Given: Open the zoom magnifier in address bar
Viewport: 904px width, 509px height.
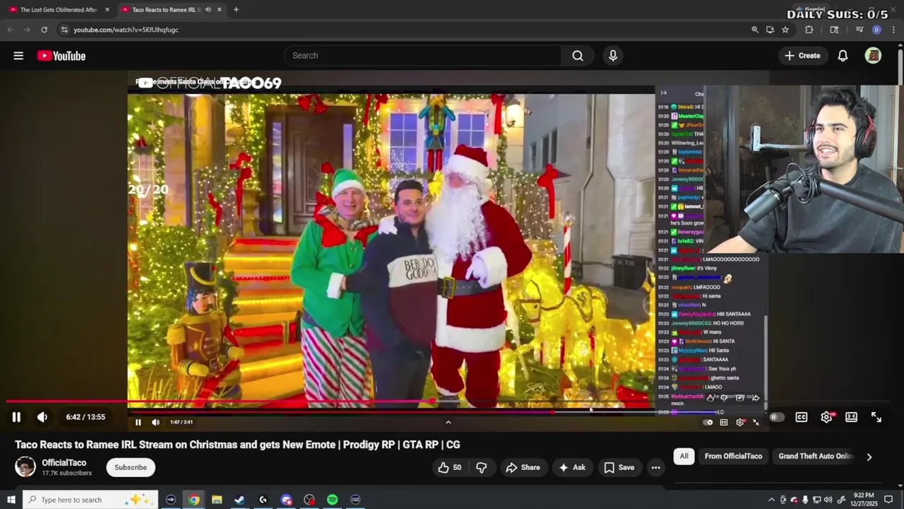Looking at the screenshot, I should click(755, 30).
